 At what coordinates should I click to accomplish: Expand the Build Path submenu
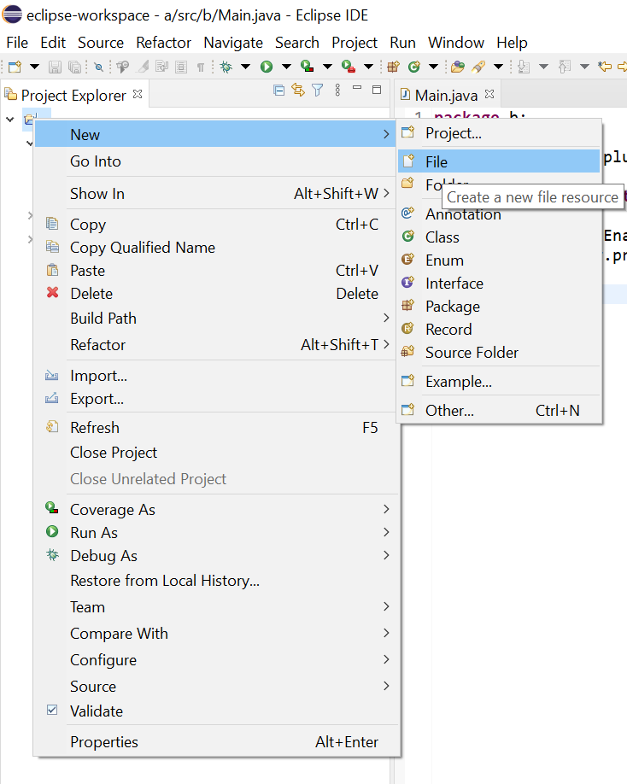click(217, 318)
